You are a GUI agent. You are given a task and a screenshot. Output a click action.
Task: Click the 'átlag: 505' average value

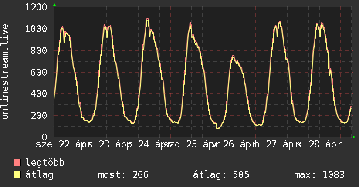(x=221, y=175)
